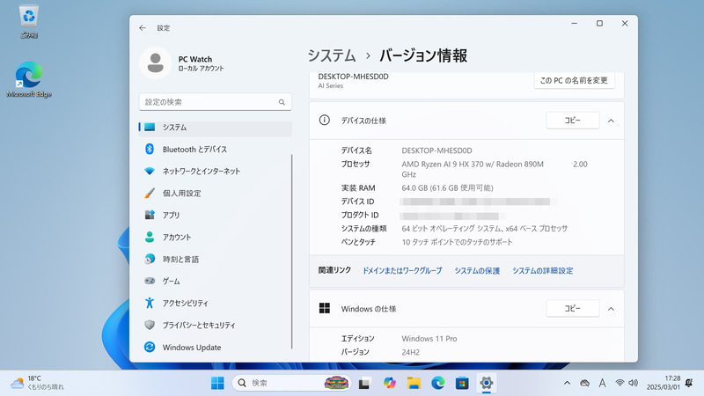Copy Windows specs with Windows の仕様 コピー button

coord(573,309)
